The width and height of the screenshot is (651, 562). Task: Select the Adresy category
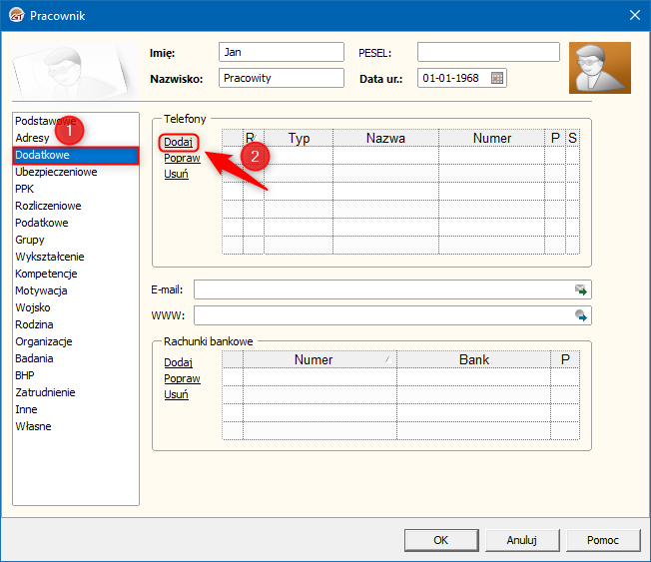coord(32,138)
